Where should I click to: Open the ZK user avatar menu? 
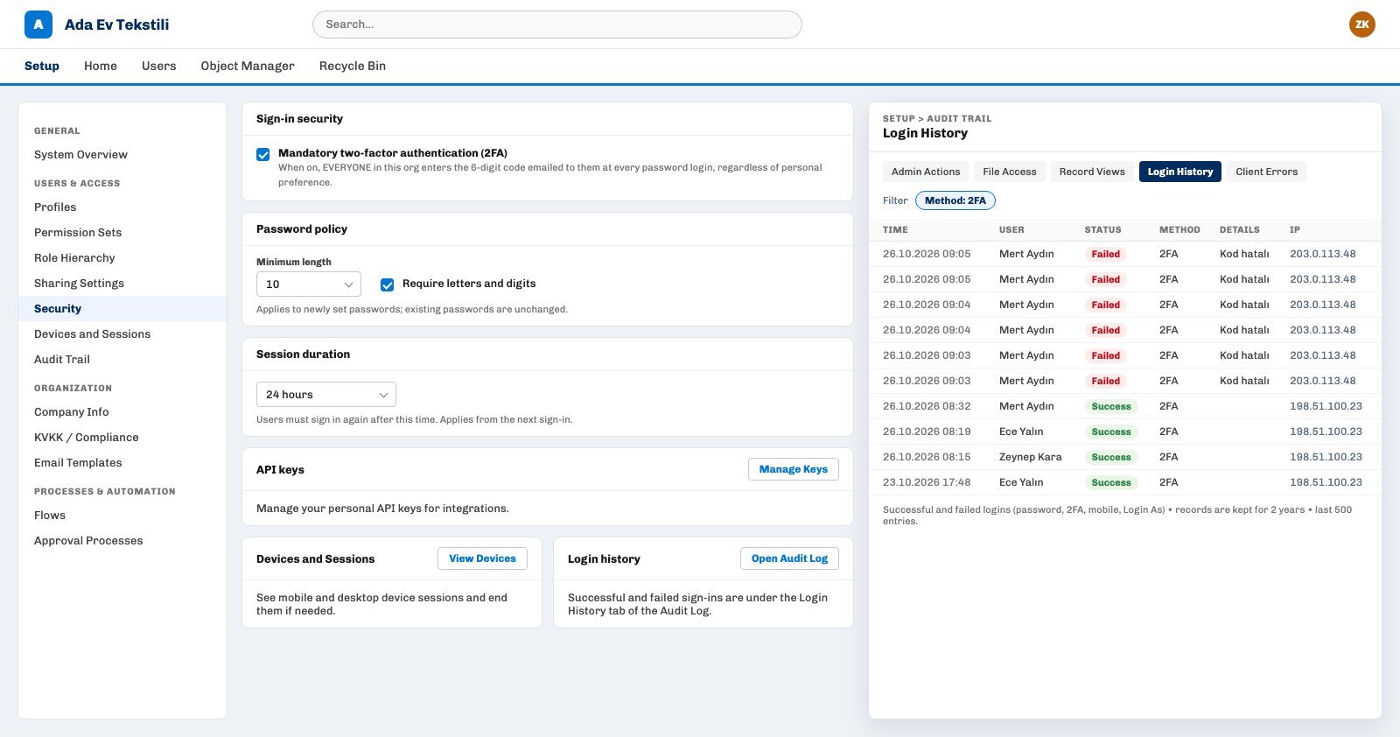point(1361,25)
